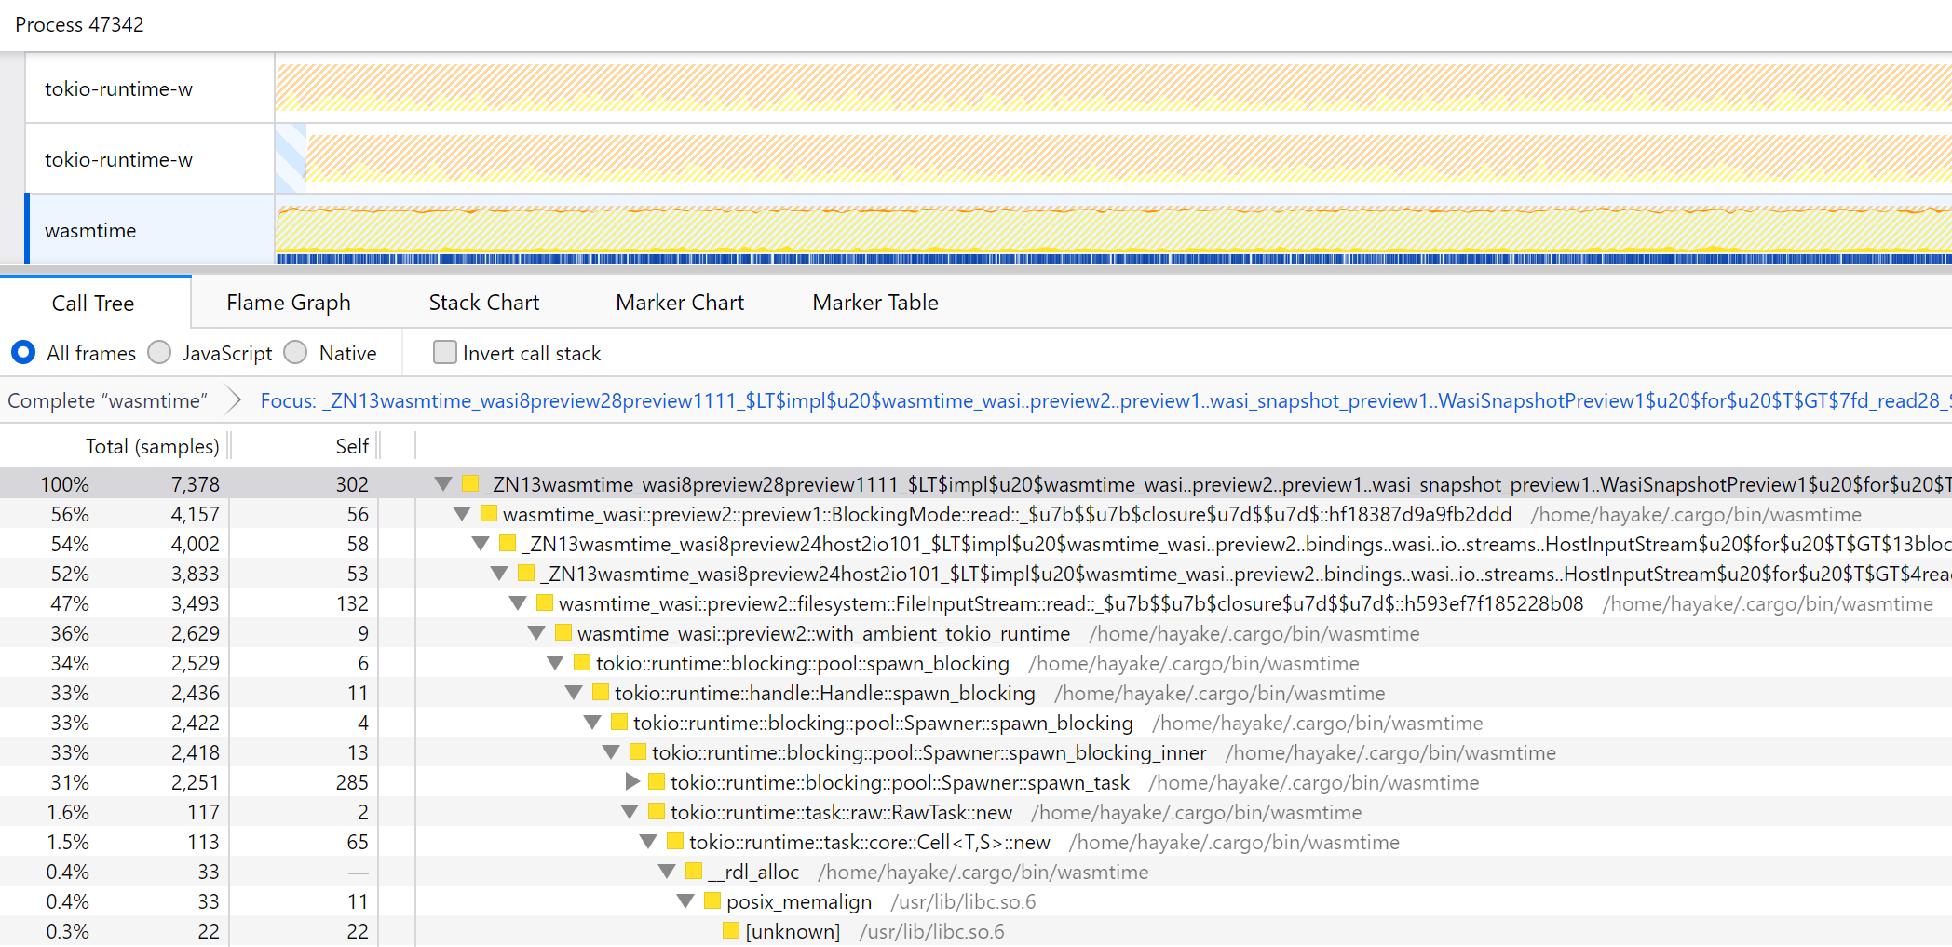Click yellow icon beside Handle::spawn_blocking
1952x947 pixels.
[x=601, y=693]
